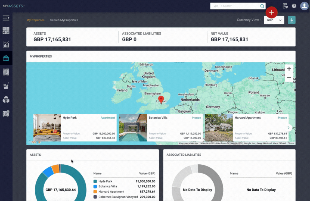
Task: Click Hyde Park asset value 'GBP 633,861.43'
Action: (106, 138)
